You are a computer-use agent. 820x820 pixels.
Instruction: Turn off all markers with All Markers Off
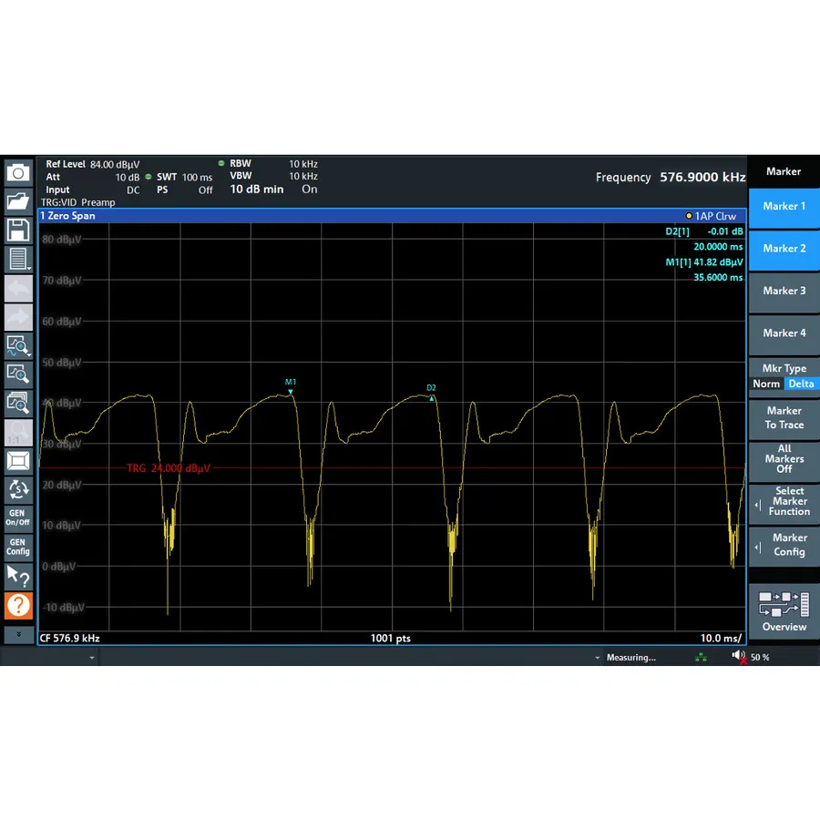[784, 459]
